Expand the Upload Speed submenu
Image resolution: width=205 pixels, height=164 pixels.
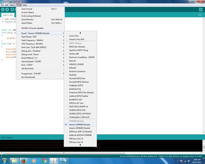[x=40, y=61]
